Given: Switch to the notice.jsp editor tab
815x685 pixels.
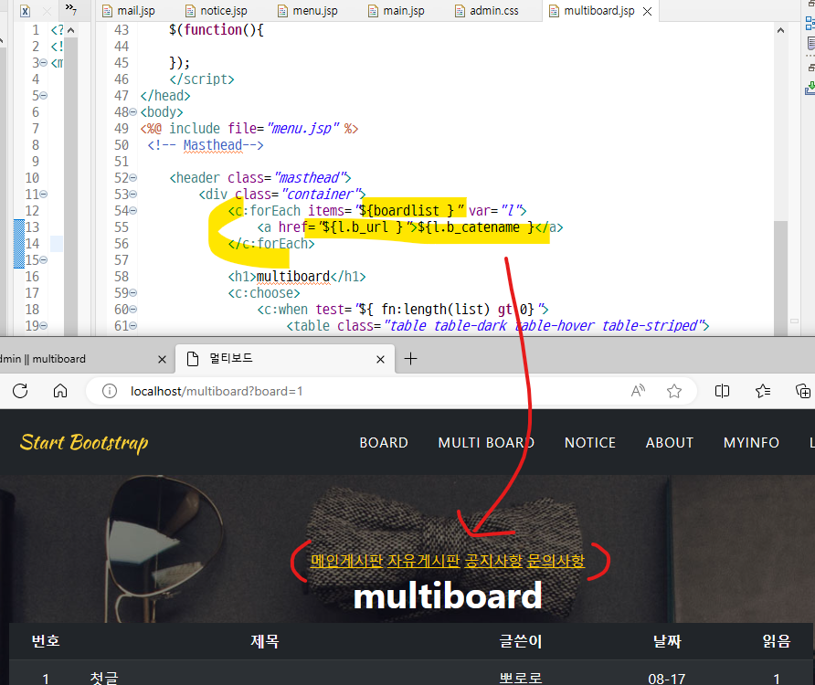Looking at the screenshot, I should pyautogui.click(x=217, y=11).
